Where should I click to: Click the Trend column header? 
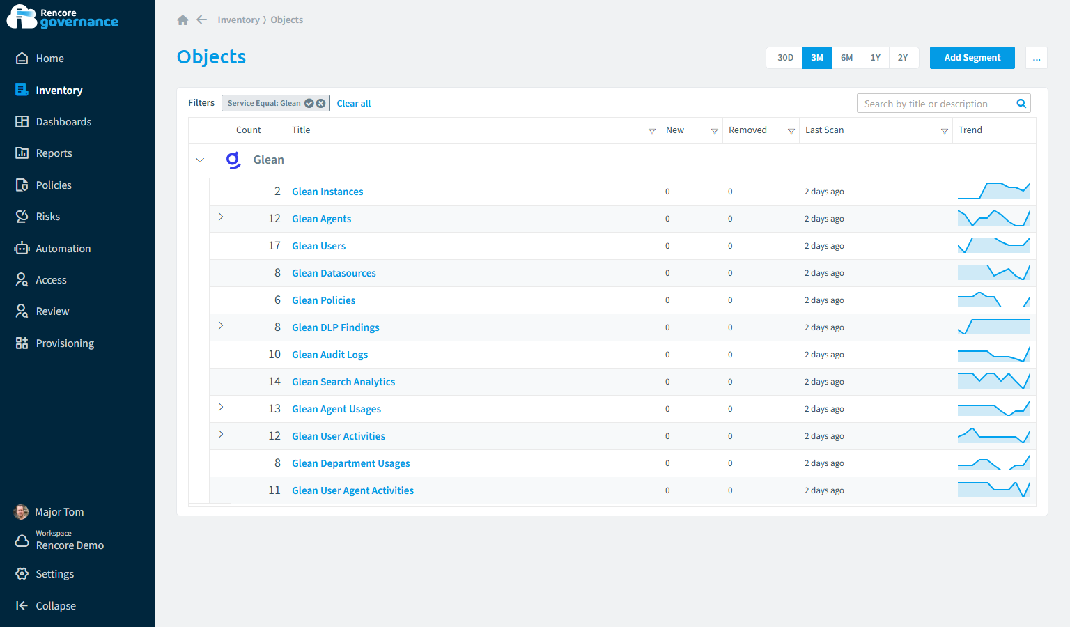(970, 130)
